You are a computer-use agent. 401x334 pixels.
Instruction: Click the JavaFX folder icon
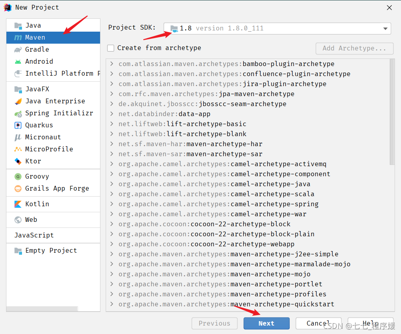pyautogui.click(x=18, y=89)
